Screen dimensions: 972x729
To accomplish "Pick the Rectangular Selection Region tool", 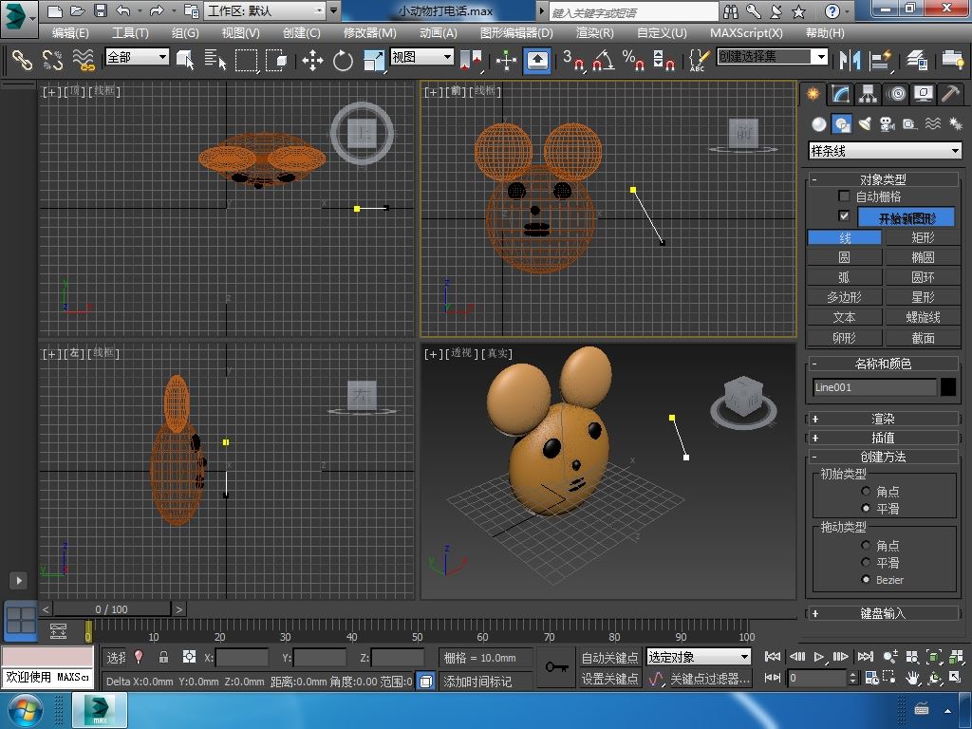I will click(246, 60).
